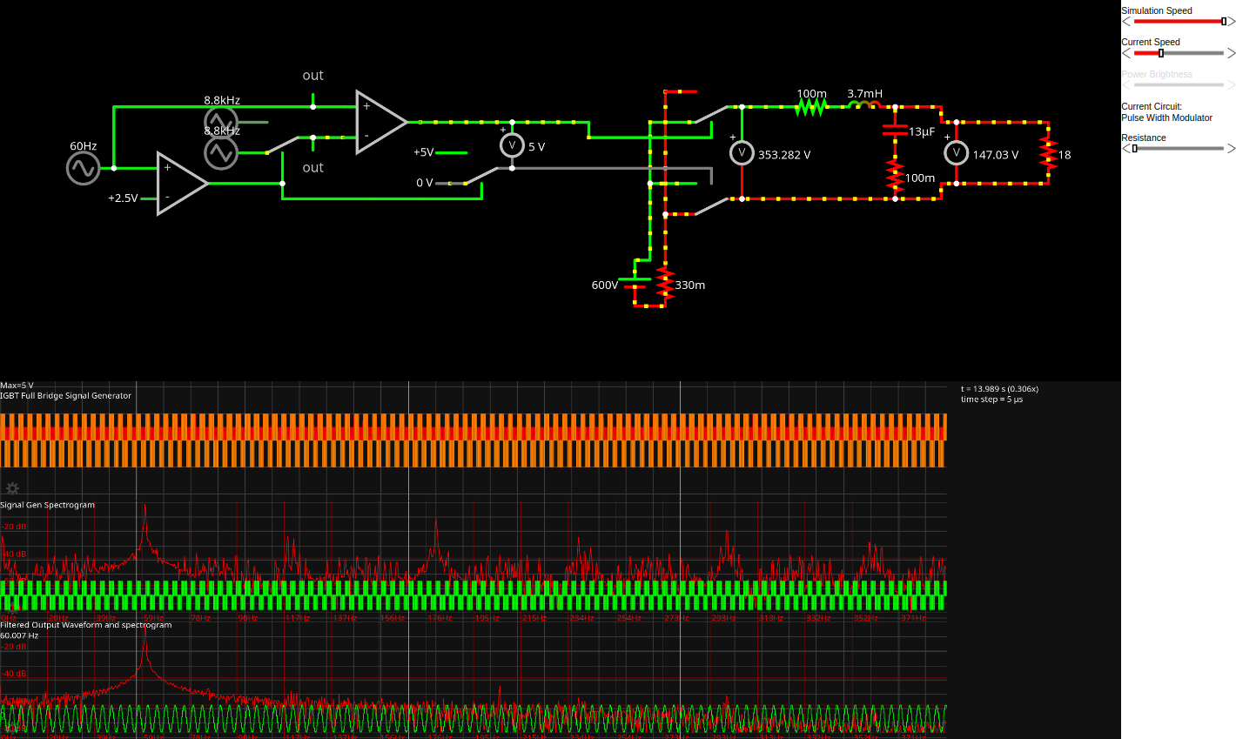Toggle the upper bridge switch before 100m resistor

[711, 114]
